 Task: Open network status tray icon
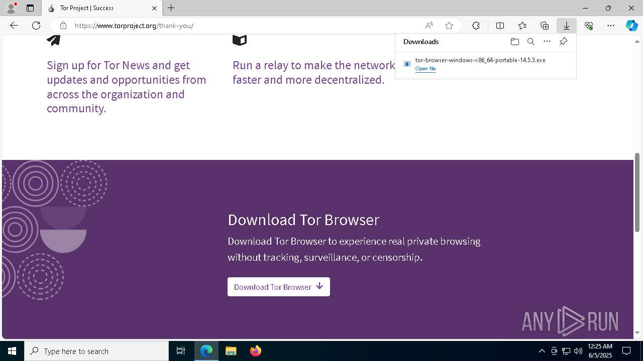pyautogui.click(x=566, y=351)
